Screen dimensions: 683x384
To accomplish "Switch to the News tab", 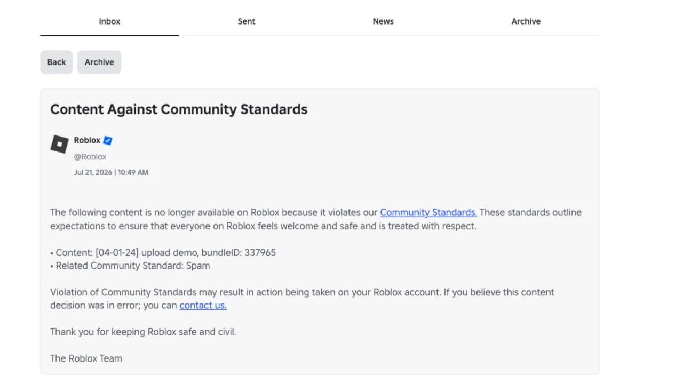I will tap(383, 21).
